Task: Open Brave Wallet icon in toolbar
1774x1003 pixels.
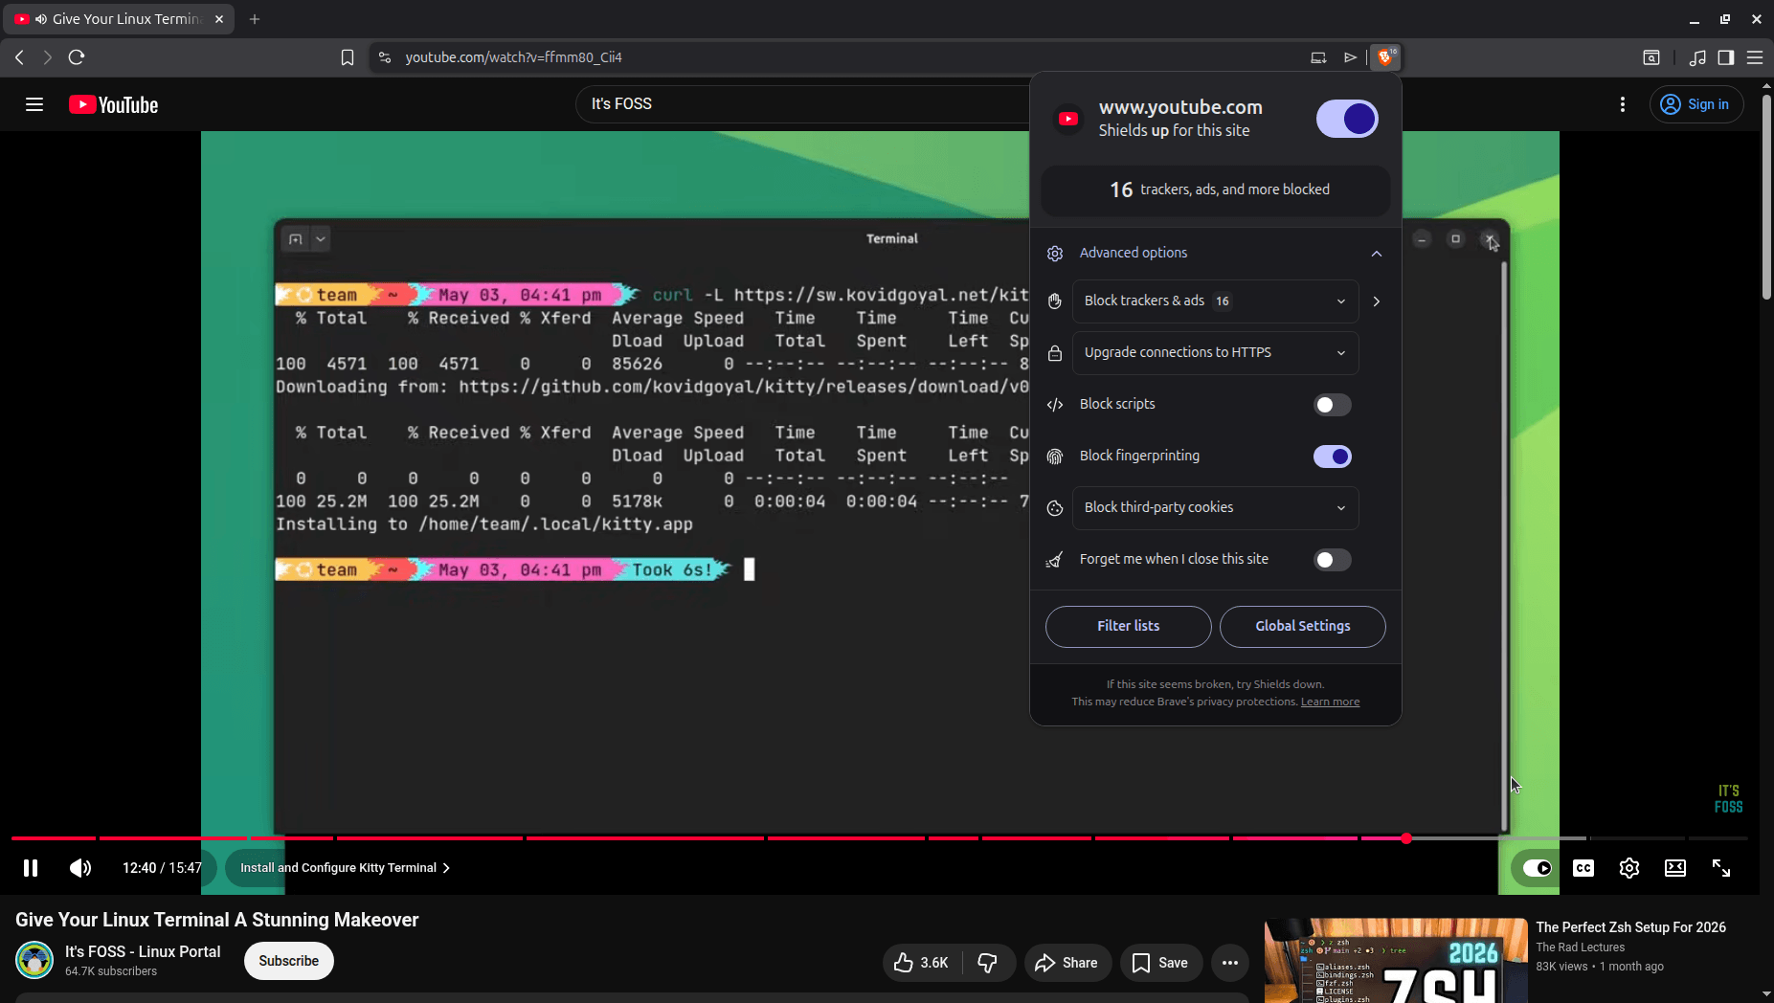Action: (1651, 57)
